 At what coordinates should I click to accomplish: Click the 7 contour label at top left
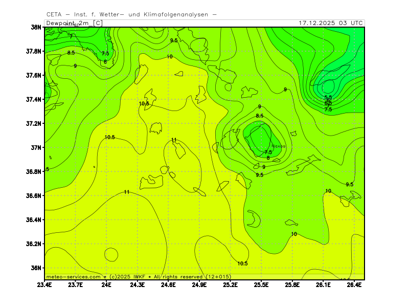(71, 37)
